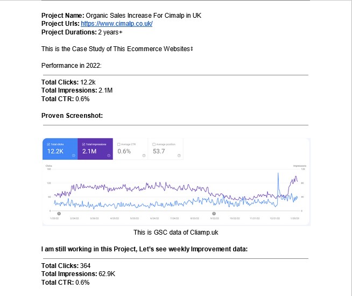352x296 pixels.
Task: Uncheck the Total clicks checkbox
Action: pyautogui.click(x=48, y=144)
